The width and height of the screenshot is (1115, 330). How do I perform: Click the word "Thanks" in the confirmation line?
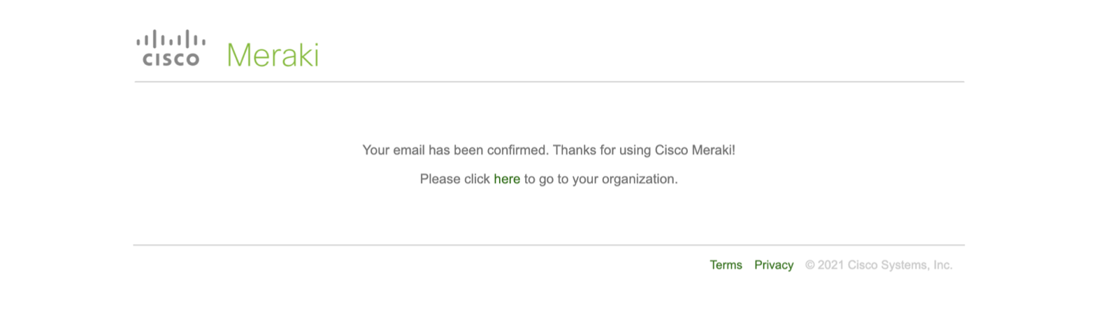coord(573,150)
